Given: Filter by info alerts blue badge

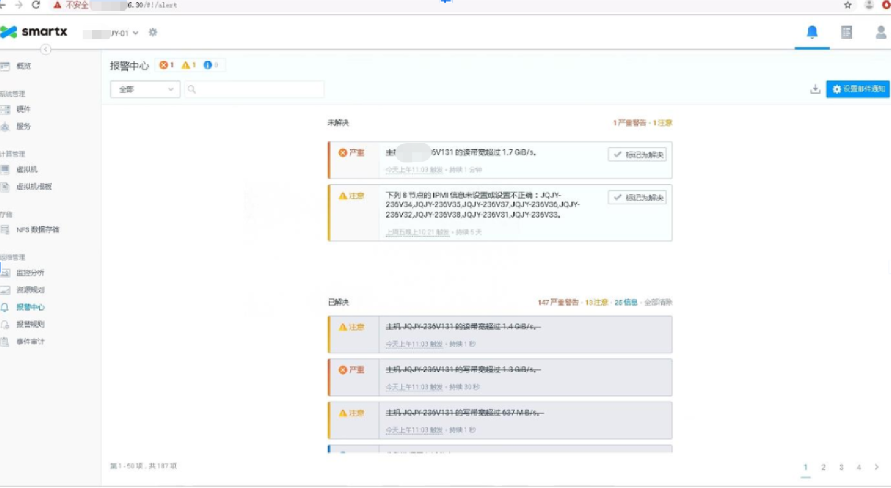Looking at the screenshot, I should tap(210, 65).
